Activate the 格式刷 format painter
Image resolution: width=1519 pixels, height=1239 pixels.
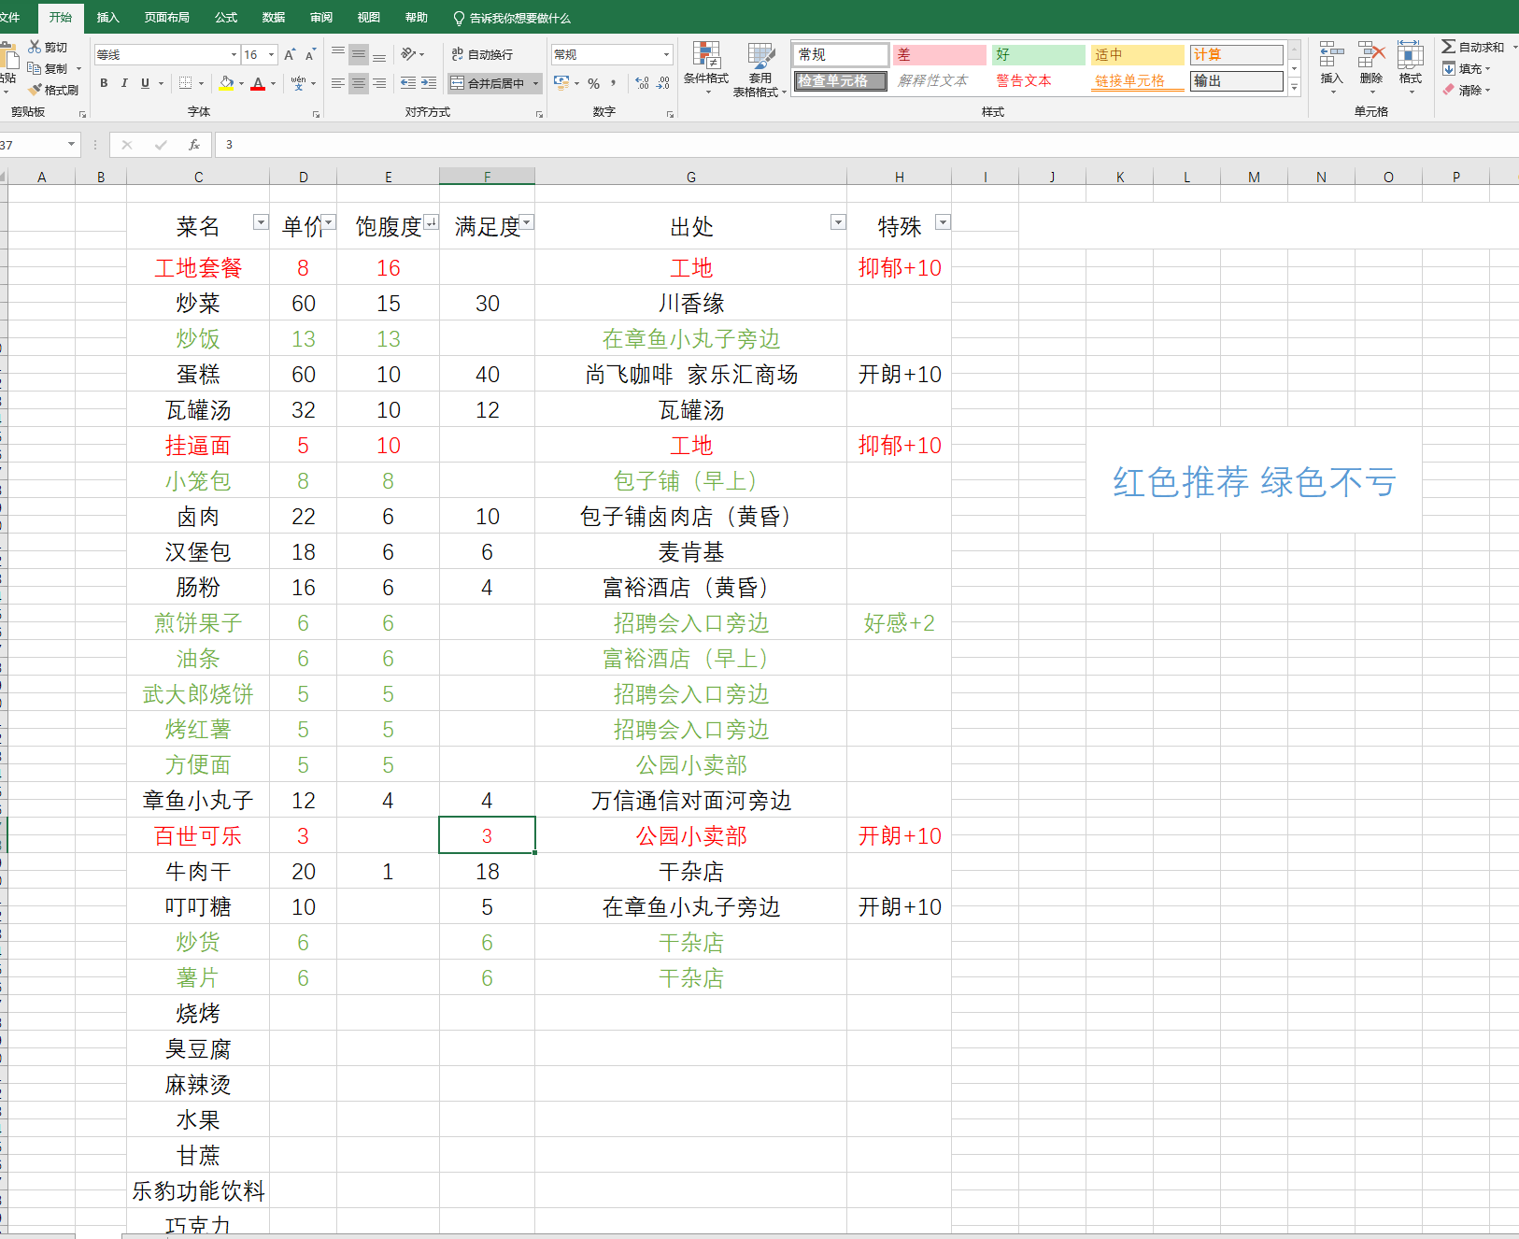53,90
